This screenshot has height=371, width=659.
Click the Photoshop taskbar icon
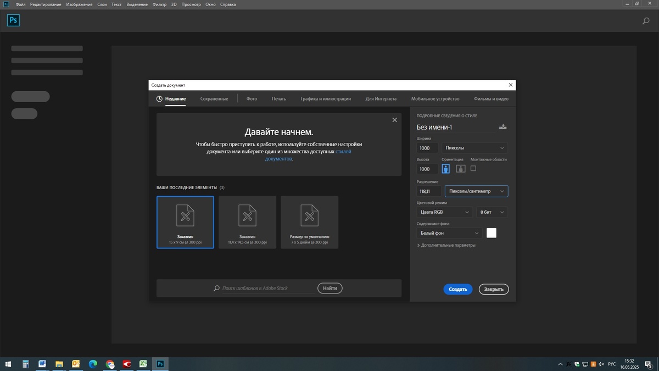[160, 364]
